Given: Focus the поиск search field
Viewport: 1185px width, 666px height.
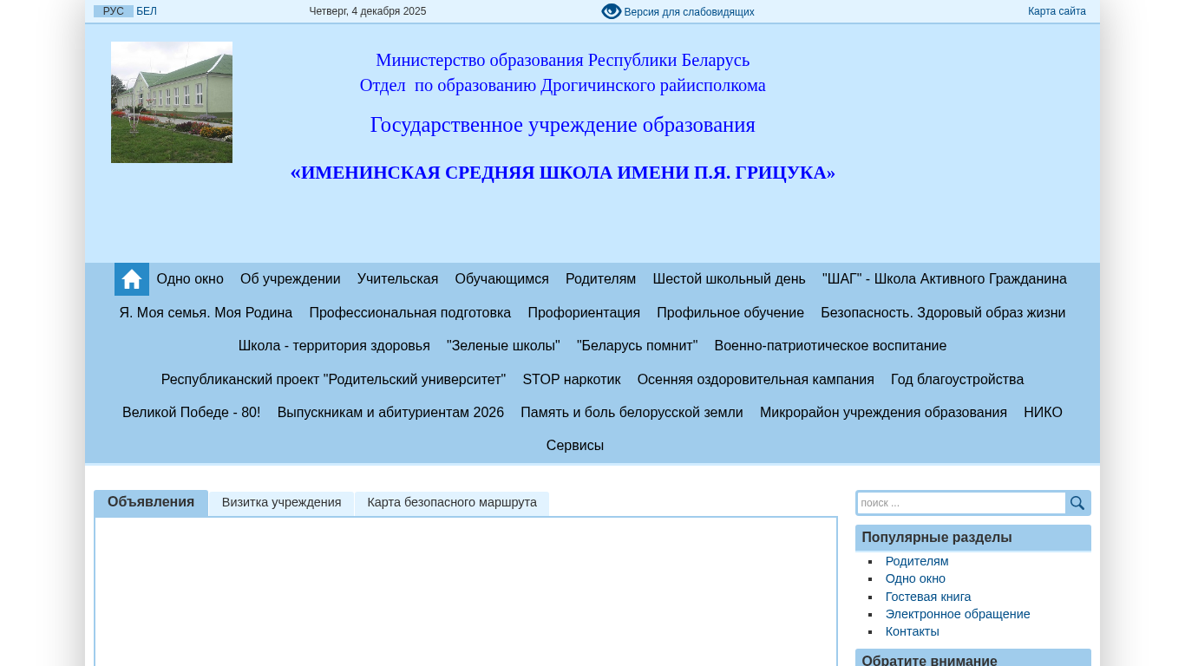Looking at the screenshot, I should click(x=961, y=503).
